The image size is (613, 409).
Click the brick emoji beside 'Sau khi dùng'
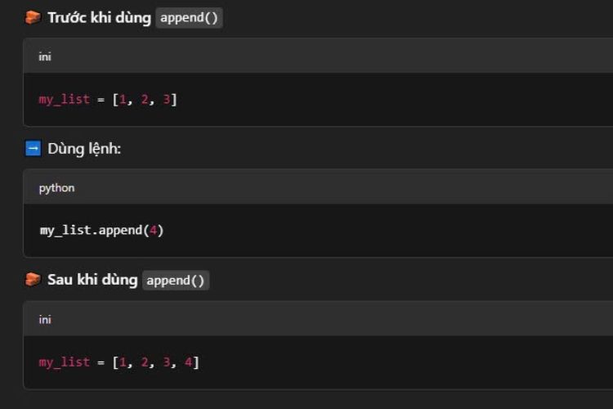tap(33, 280)
